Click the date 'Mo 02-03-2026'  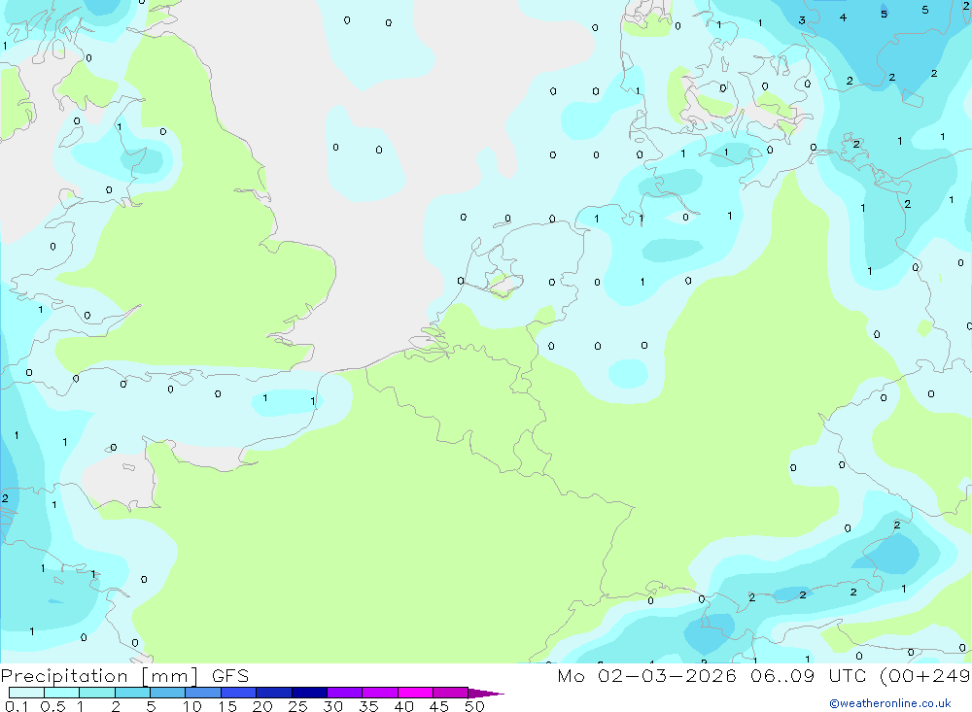pos(646,675)
